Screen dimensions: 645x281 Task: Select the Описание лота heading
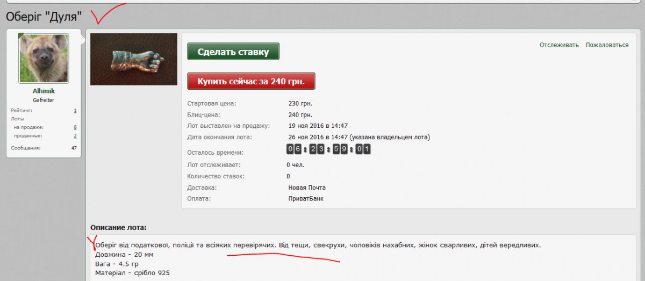[118, 228]
